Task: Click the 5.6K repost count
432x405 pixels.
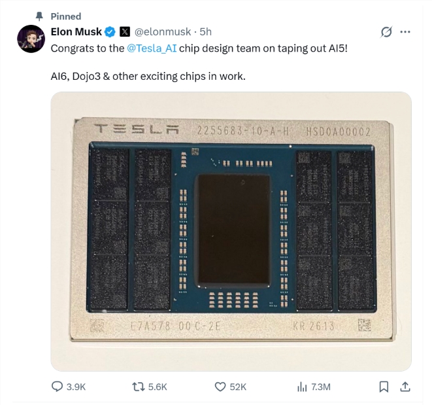Action: (x=158, y=387)
